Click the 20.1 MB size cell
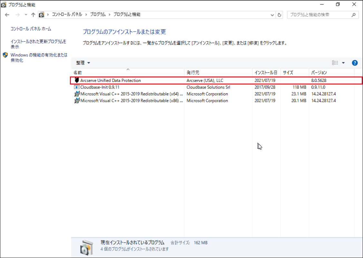This screenshot has height=258, width=363. pyautogui.click(x=299, y=101)
